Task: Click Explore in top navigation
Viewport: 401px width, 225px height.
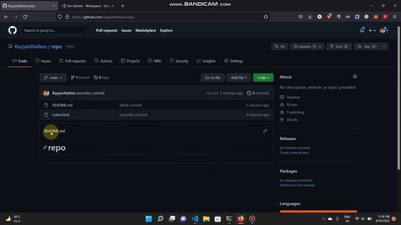Action: [166, 31]
